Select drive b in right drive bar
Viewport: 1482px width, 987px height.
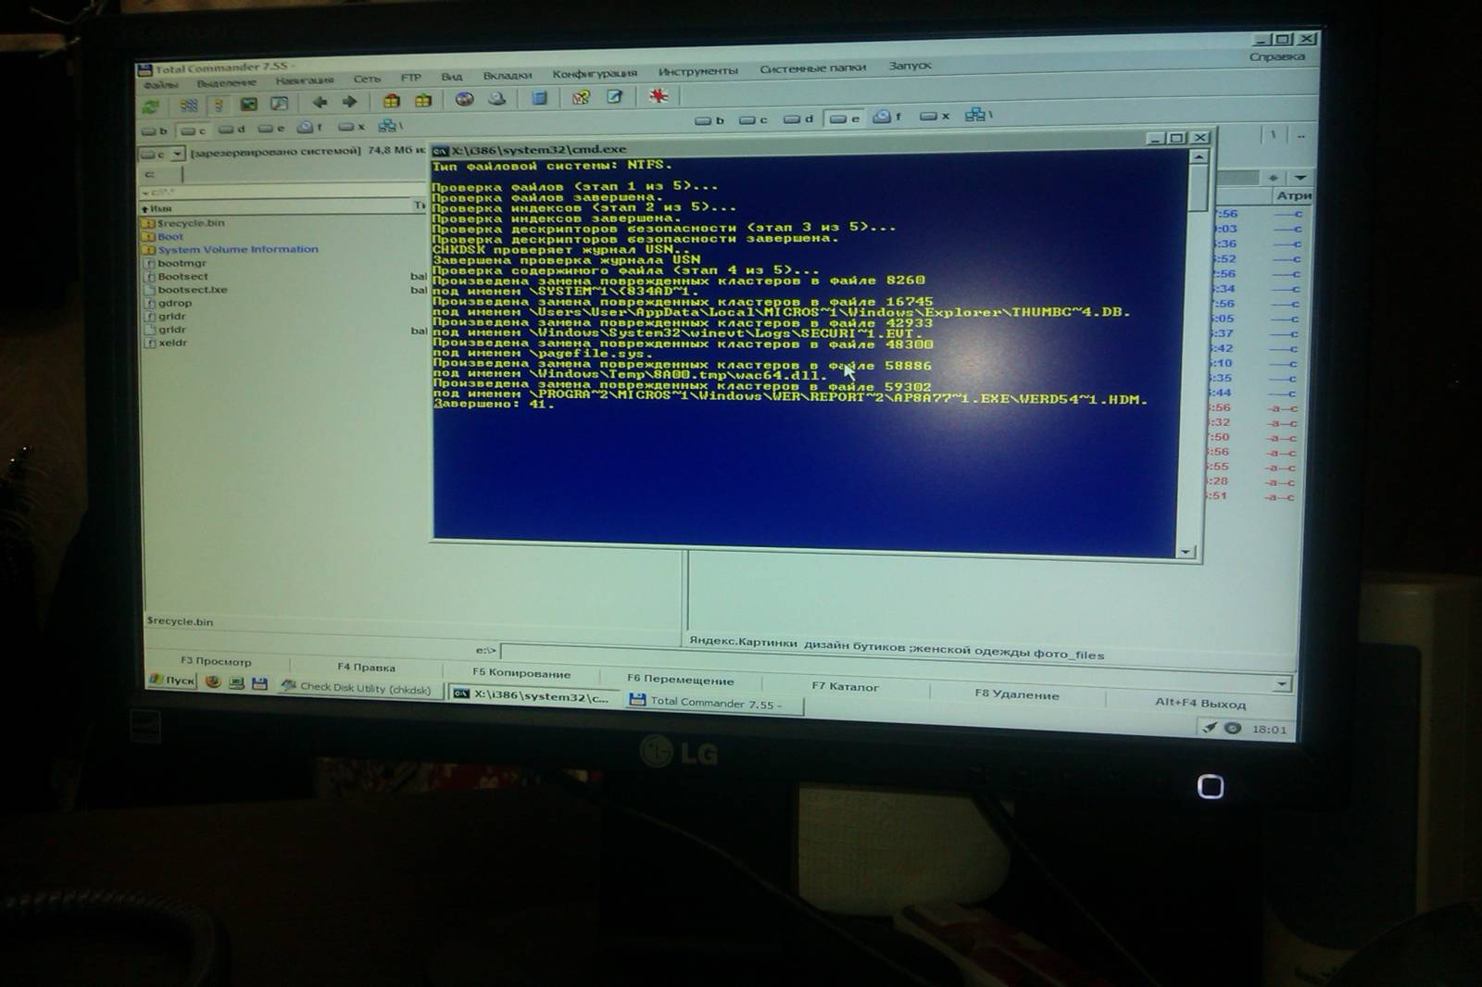click(710, 120)
